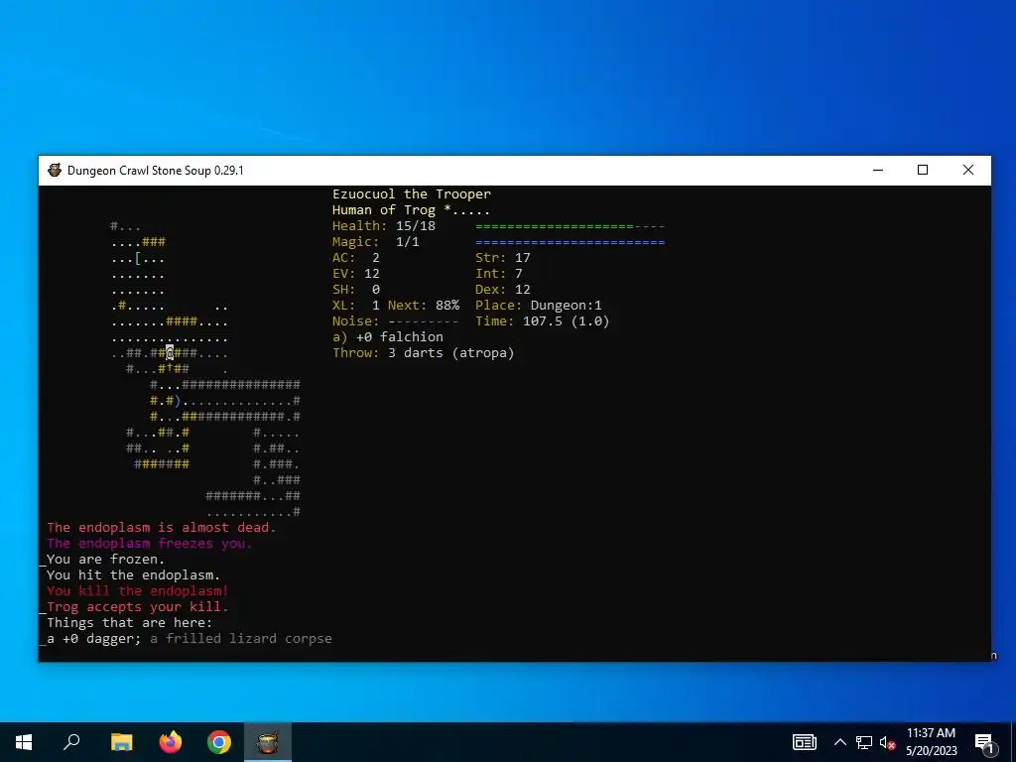This screenshot has width=1016, height=762.
Task: Click 'The endoplasm is almost dead.' message
Action: pyautogui.click(x=162, y=528)
